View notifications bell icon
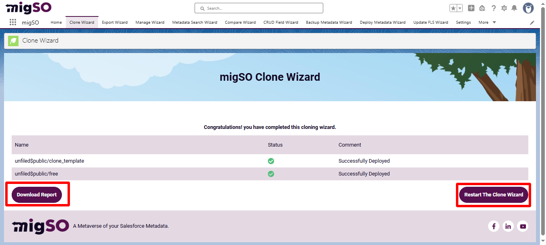Viewport: 546px width, 245px height. coord(514,8)
